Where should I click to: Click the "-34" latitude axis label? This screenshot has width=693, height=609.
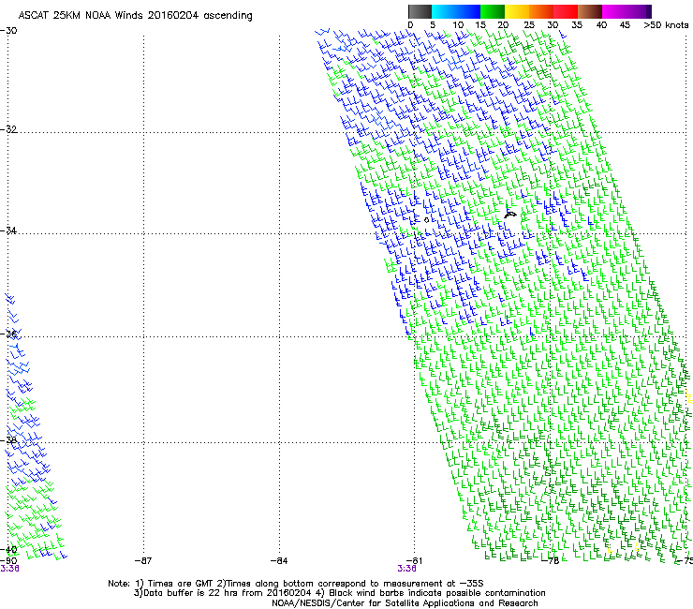8,230
